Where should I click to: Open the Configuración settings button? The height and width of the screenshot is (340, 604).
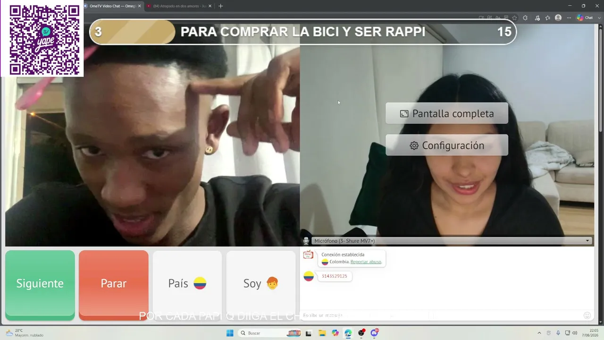[x=447, y=145]
